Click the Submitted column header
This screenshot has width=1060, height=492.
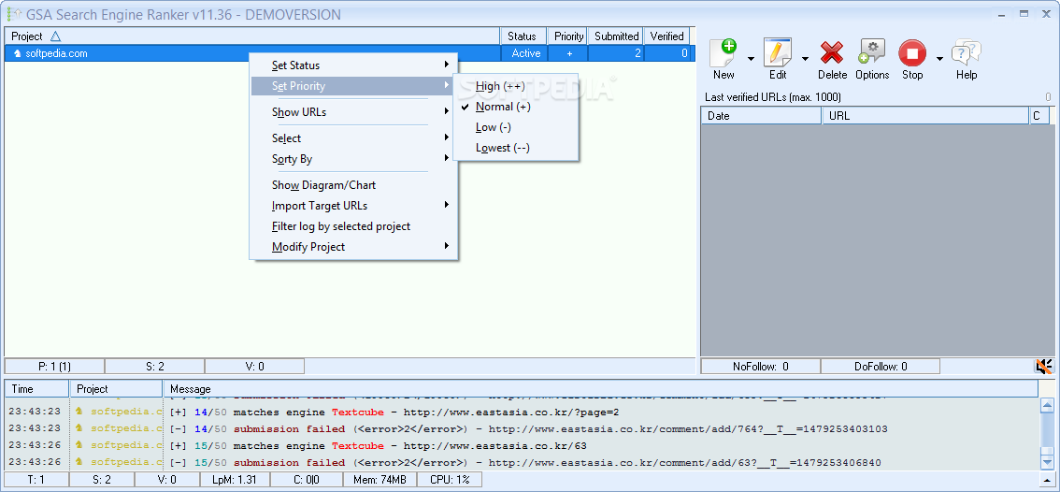coord(616,36)
